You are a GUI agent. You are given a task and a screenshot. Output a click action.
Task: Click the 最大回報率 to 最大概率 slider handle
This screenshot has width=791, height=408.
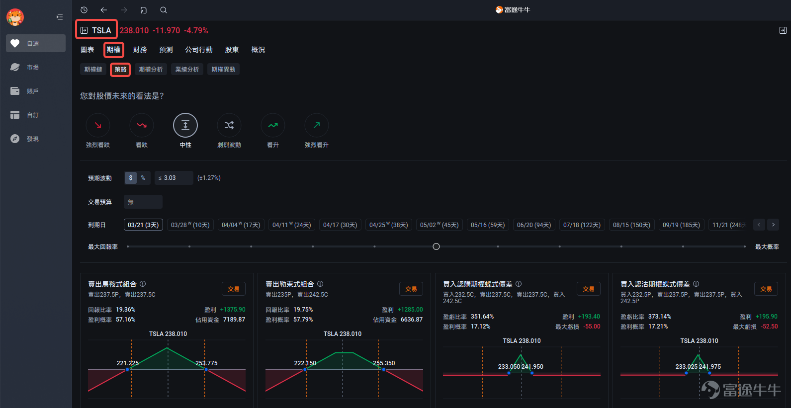(436, 246)
